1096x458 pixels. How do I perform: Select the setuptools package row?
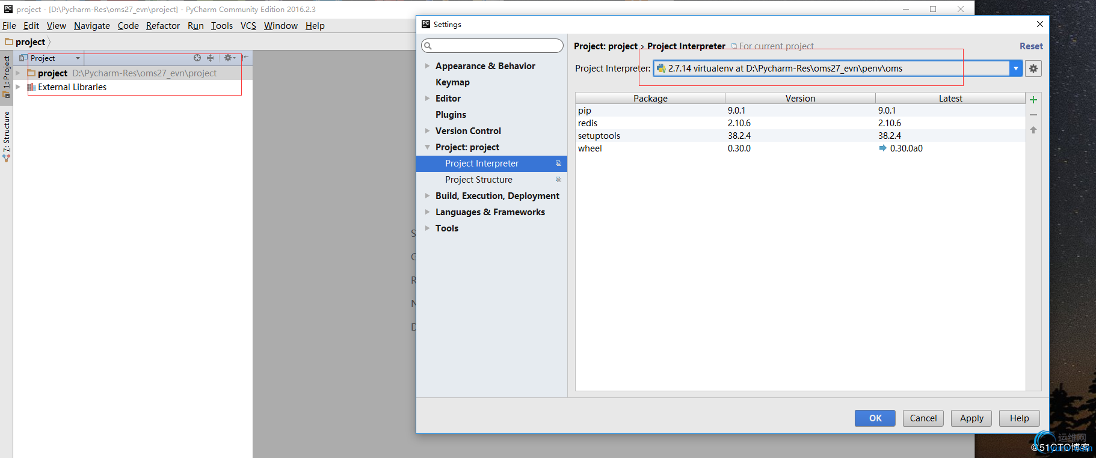[800, 136]
